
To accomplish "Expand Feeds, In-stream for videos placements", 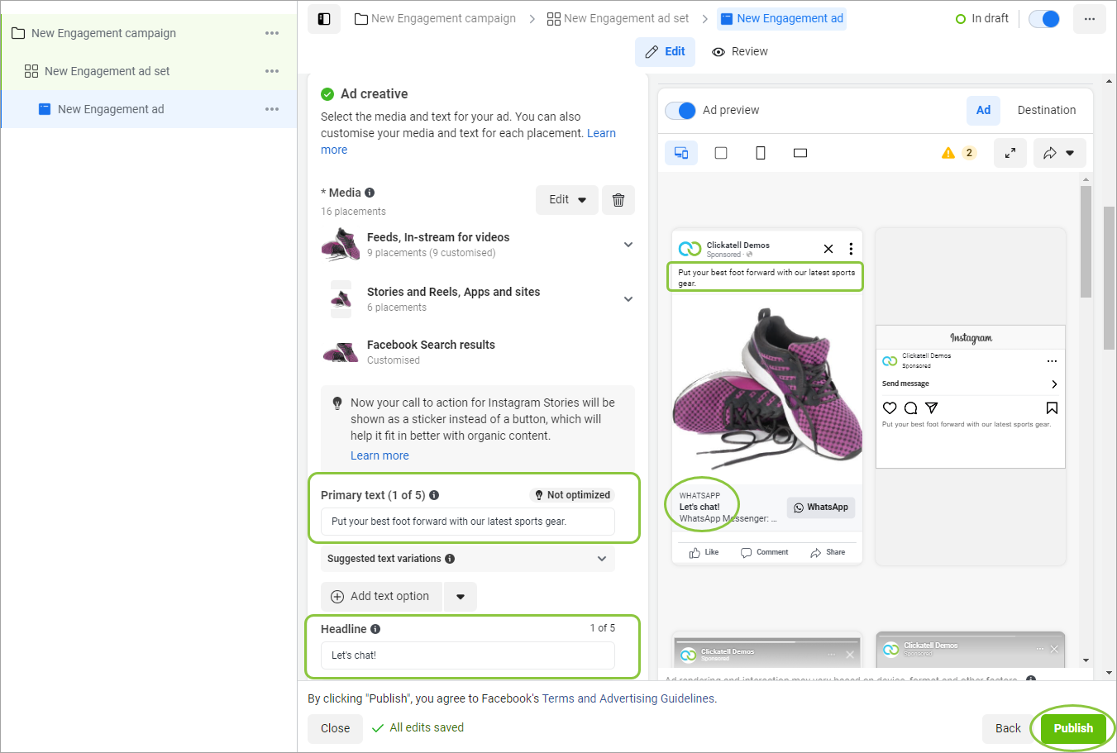I will 628,245.
